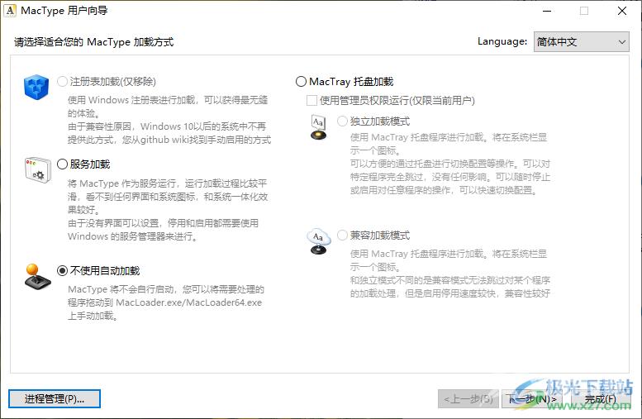Click the dropdown arrow beside 简体中文
The height and width of the screenshot is (419, 642).
621,41
